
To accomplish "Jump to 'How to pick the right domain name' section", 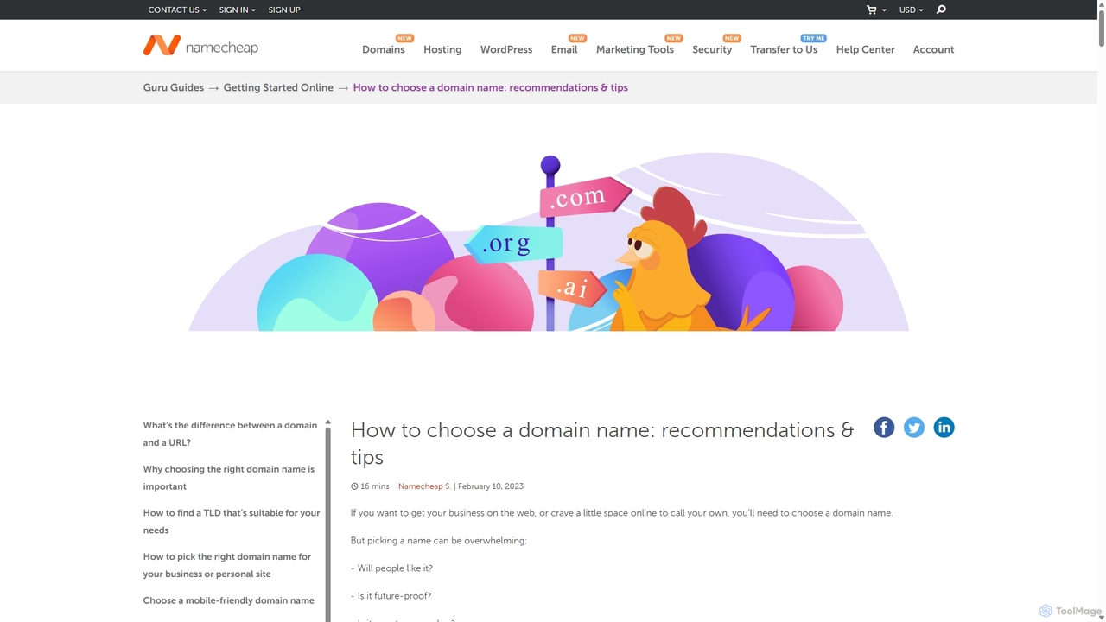I will [227, 565].
